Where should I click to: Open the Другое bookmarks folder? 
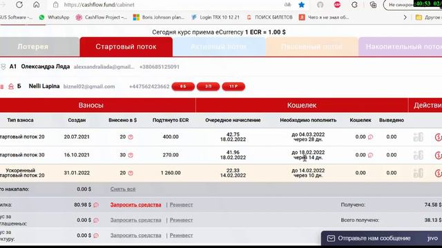[428, 17]
